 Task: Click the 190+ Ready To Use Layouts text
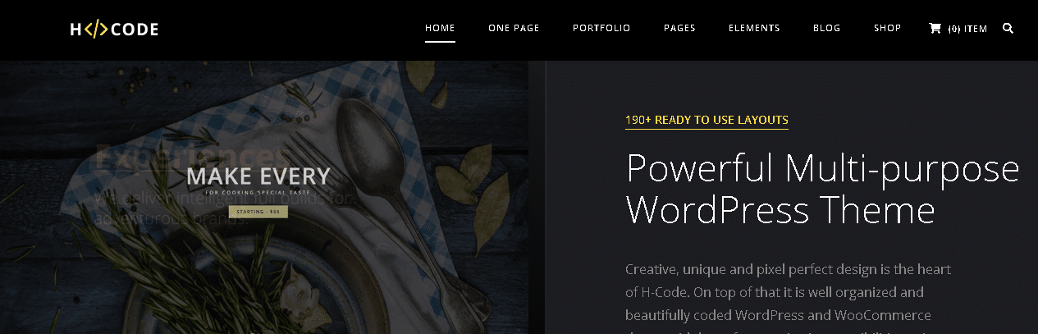706,120
